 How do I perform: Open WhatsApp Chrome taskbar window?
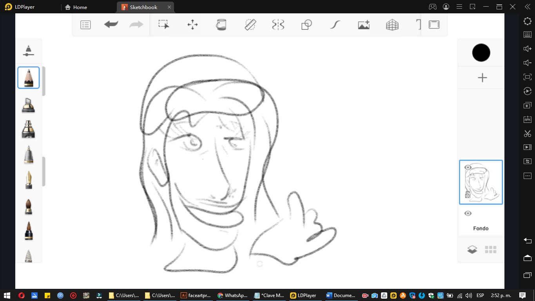233,296
